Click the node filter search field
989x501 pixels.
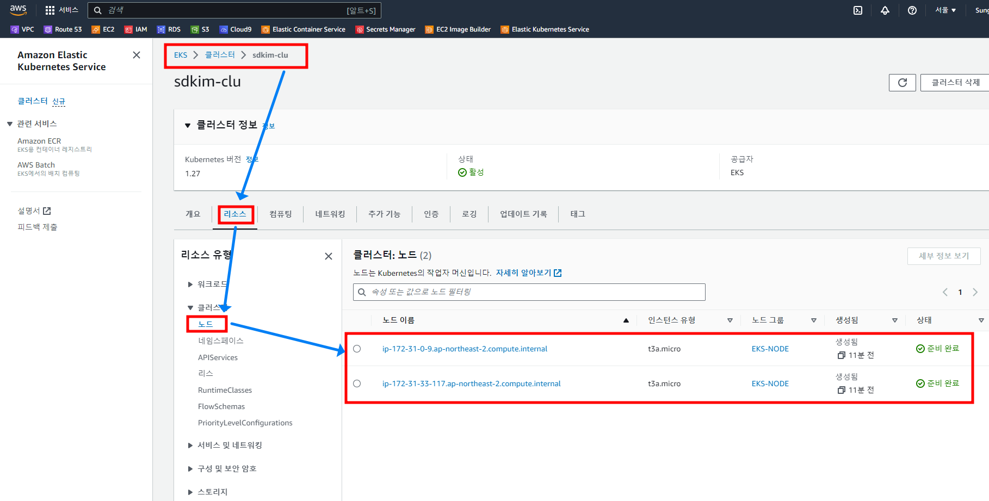point(529,292)
